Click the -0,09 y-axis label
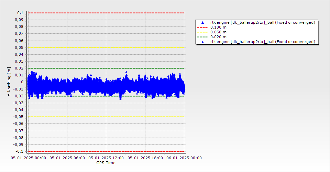330x172 pixels. [x=18, y=144]
